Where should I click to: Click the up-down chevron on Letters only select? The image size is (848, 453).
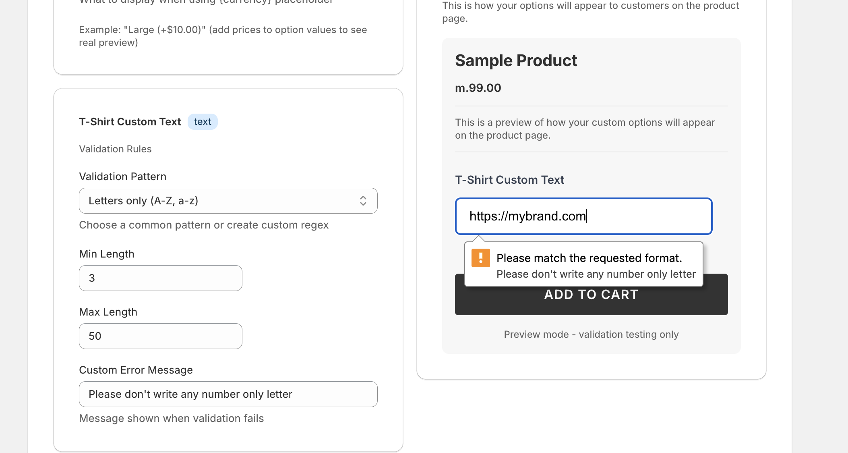point(363,201)
